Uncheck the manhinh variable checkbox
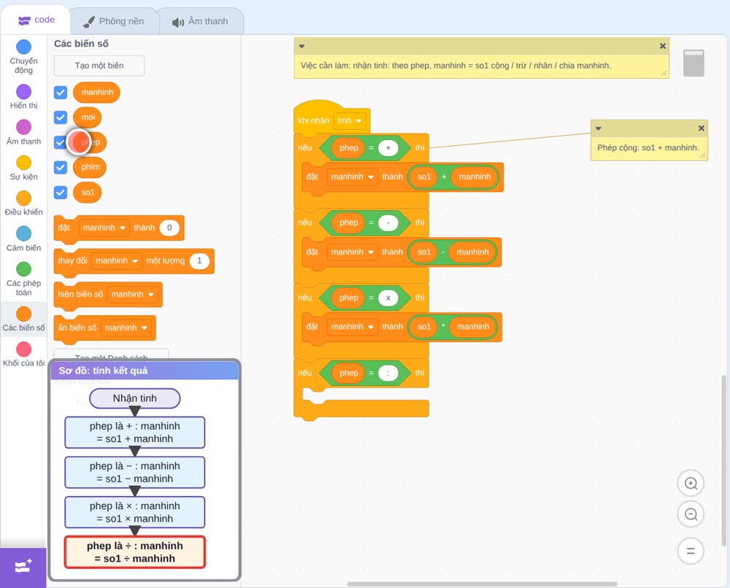Viewport: 730px width, 588px height. (61, 92)
